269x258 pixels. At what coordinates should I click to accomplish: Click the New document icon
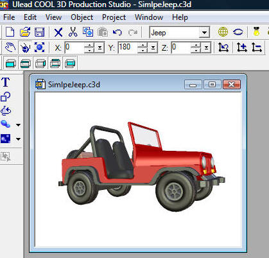coord(10,32)
